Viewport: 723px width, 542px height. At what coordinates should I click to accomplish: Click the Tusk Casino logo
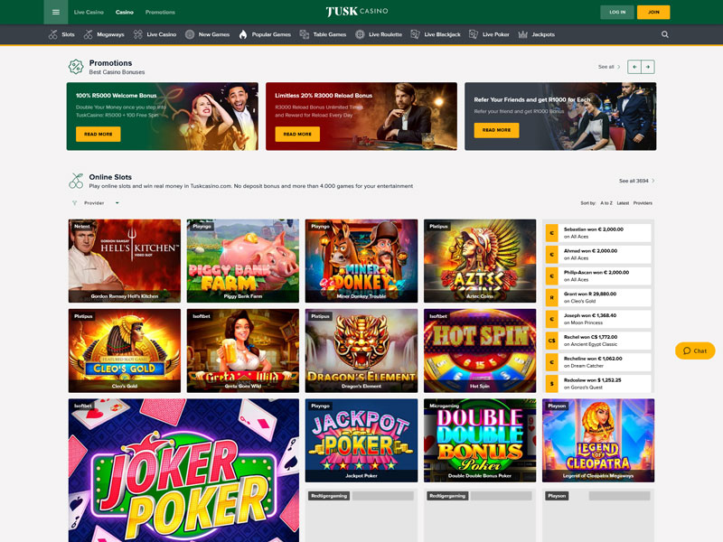(x=357, y=12)
